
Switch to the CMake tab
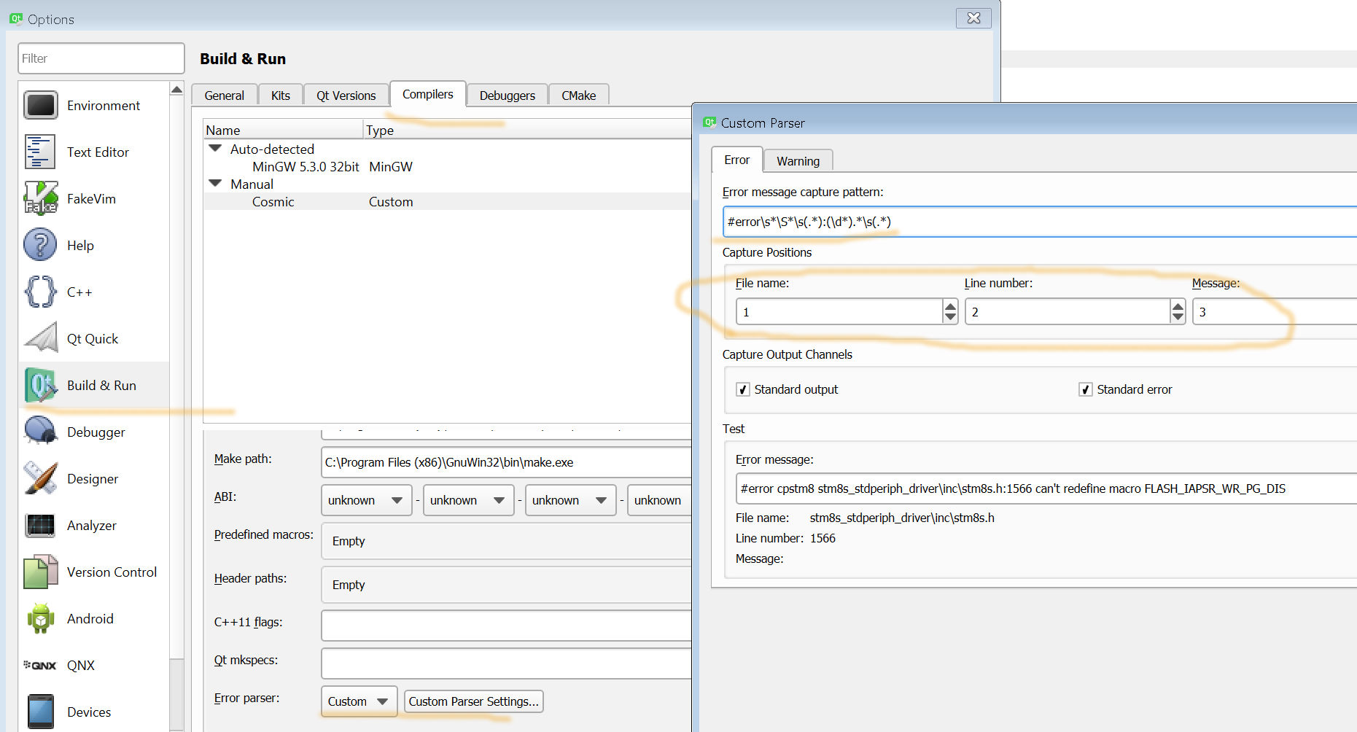click(579, 96)
